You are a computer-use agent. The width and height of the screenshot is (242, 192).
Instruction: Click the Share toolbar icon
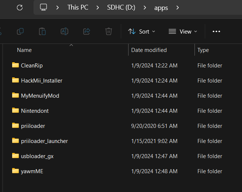(x=87, y=31)
